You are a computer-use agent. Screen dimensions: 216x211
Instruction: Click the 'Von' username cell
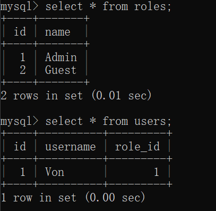click(55, 172)
